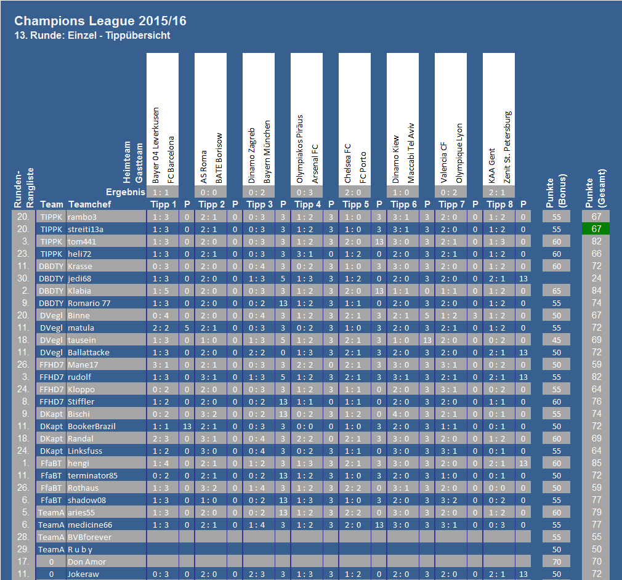The width and height of the screenshot is (622, 580).
Task: Click the 'BVBforever' row name
Action: point(107,537)
